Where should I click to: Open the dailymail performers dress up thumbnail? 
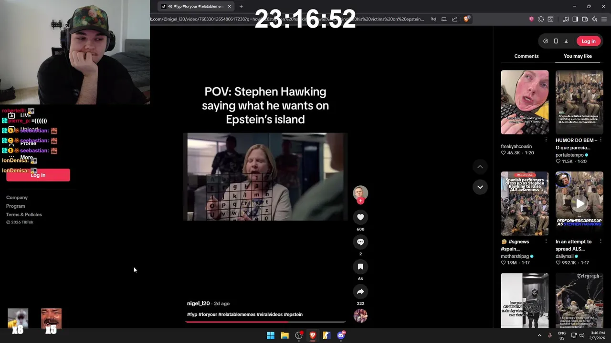click(579, 203)
